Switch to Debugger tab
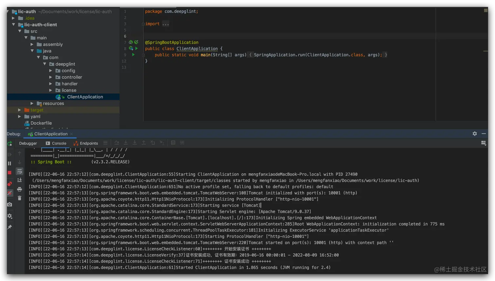495x281 pixels. [x=28, y=143]
